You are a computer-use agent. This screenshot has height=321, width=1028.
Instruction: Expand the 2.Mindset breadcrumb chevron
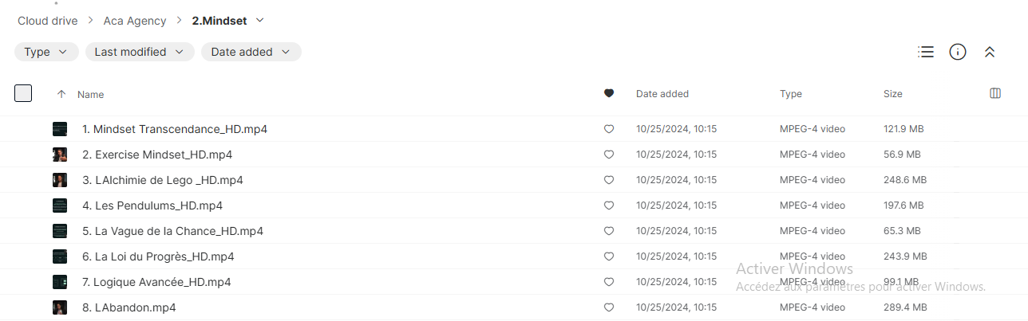pyautogui.click(x=259, y=20)
